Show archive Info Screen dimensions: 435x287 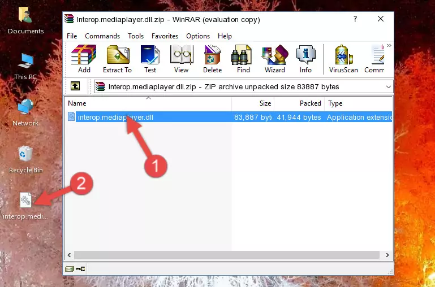coord(305,59)
